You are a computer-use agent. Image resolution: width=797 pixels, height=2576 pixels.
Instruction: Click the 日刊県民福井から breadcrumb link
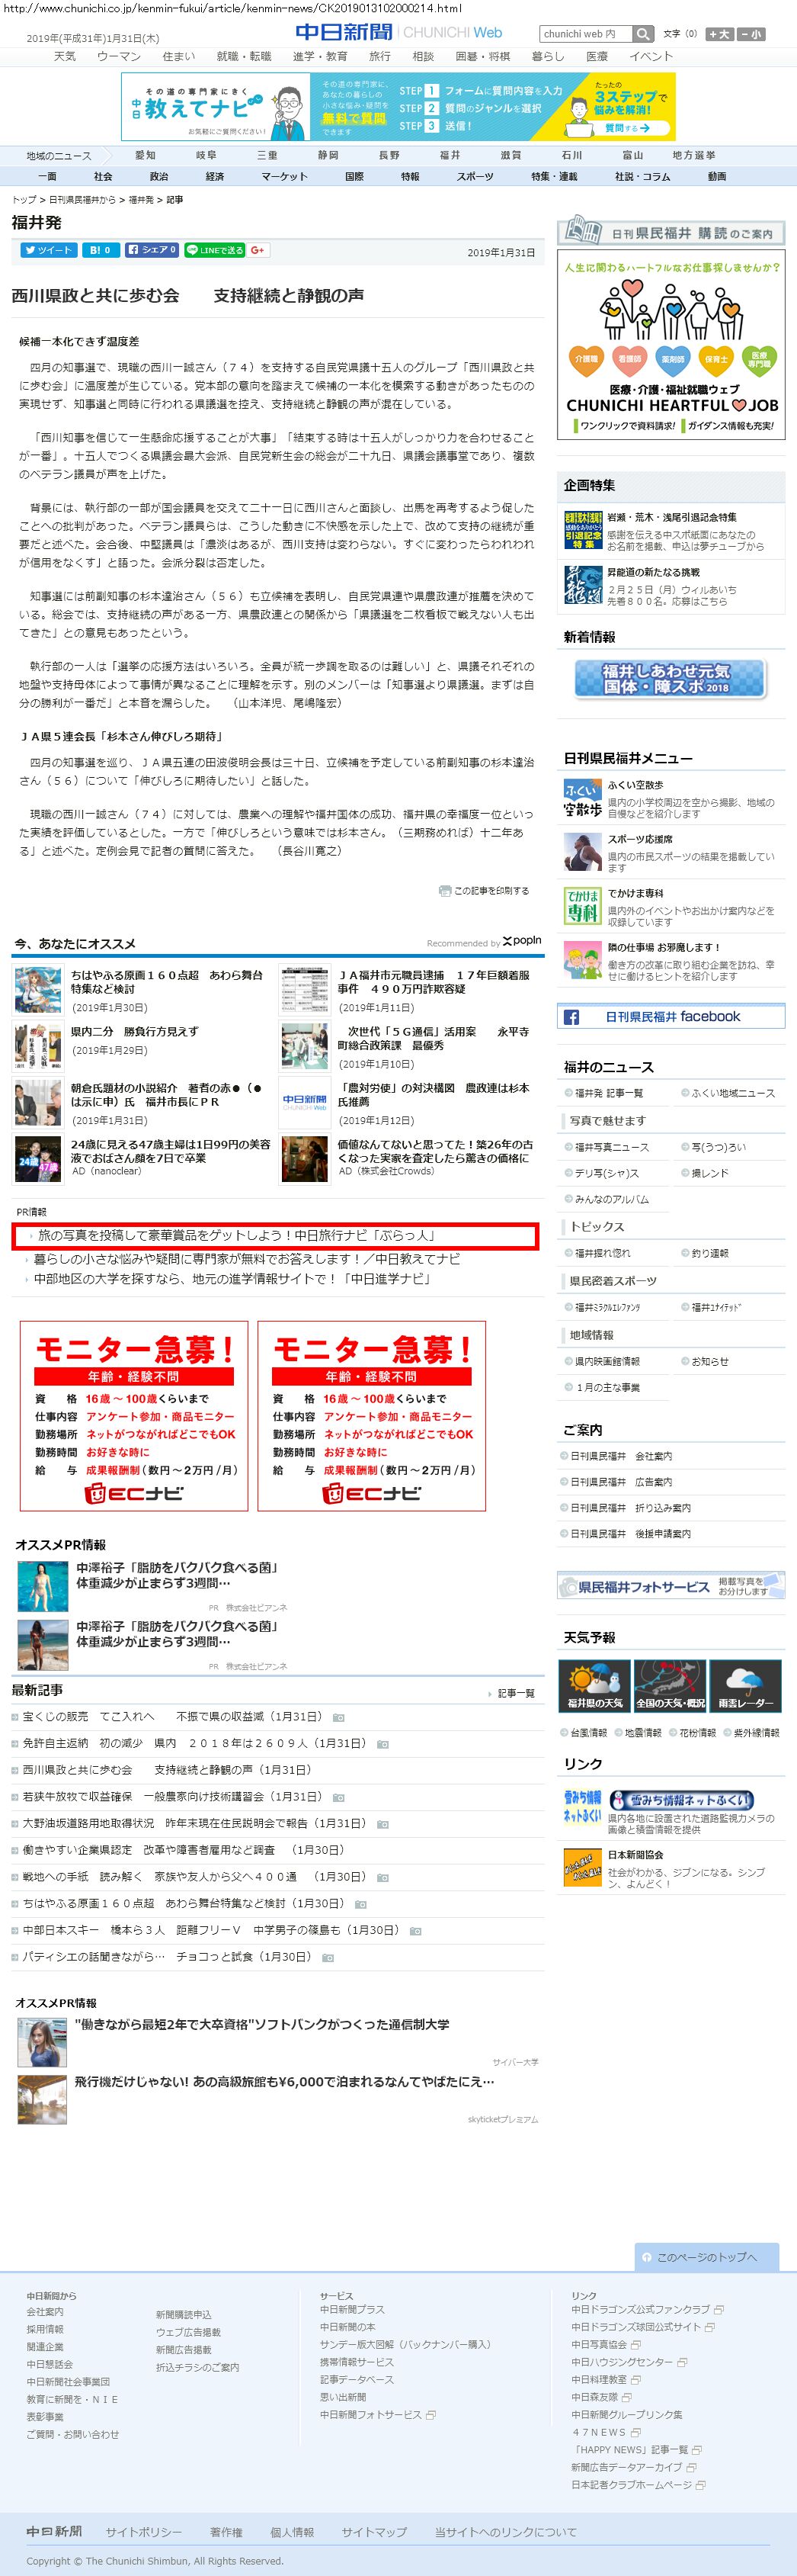click(82, 200)
